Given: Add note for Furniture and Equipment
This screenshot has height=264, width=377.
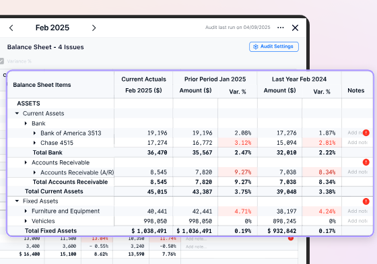Looking at the screenshot, I should [357, 211].
